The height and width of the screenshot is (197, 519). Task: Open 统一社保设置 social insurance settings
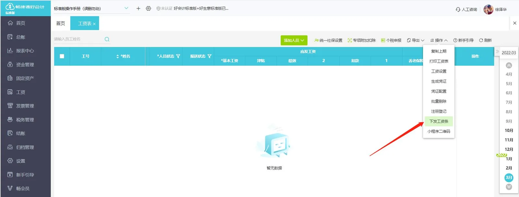(328, 40)
